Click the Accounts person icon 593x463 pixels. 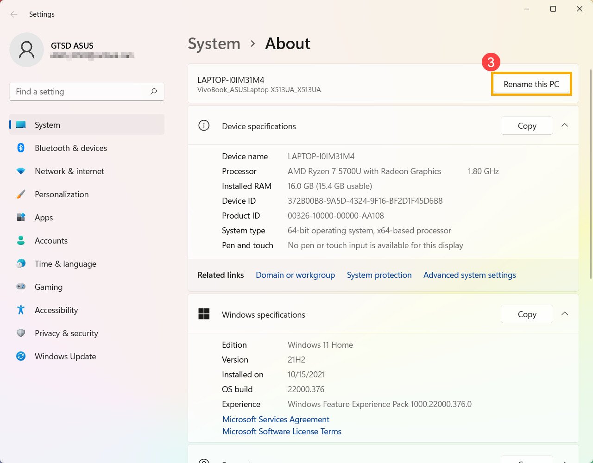click(x=21, y=241)
